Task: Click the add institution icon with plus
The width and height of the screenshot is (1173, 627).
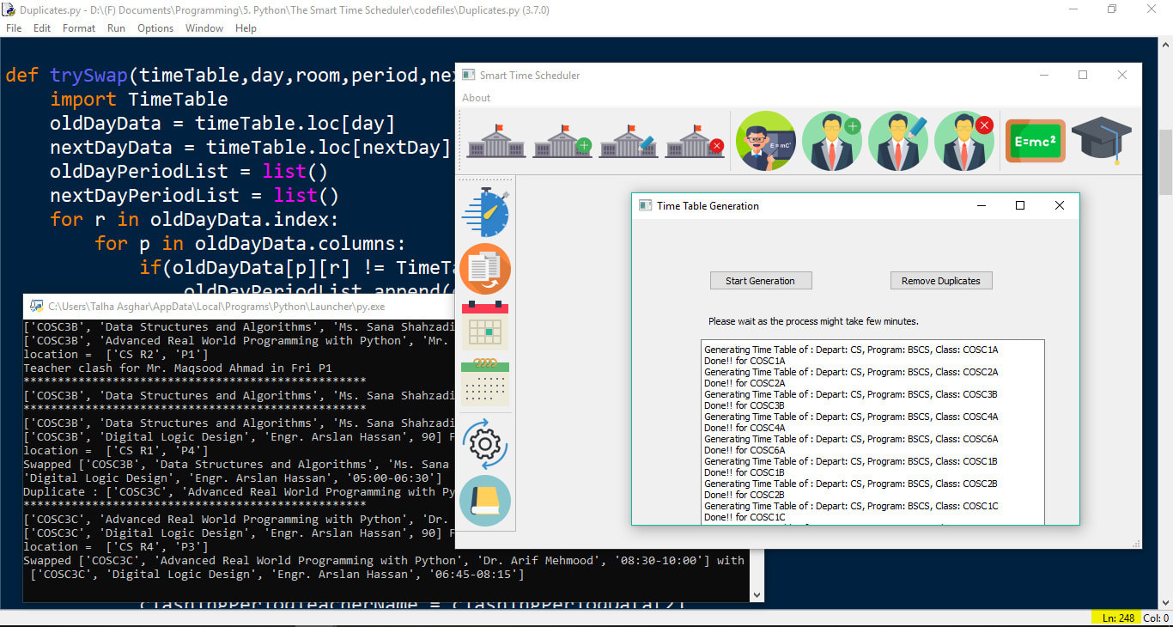Action: 562,142
